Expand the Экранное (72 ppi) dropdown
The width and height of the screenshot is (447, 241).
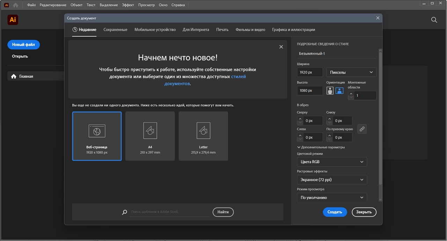332,180
